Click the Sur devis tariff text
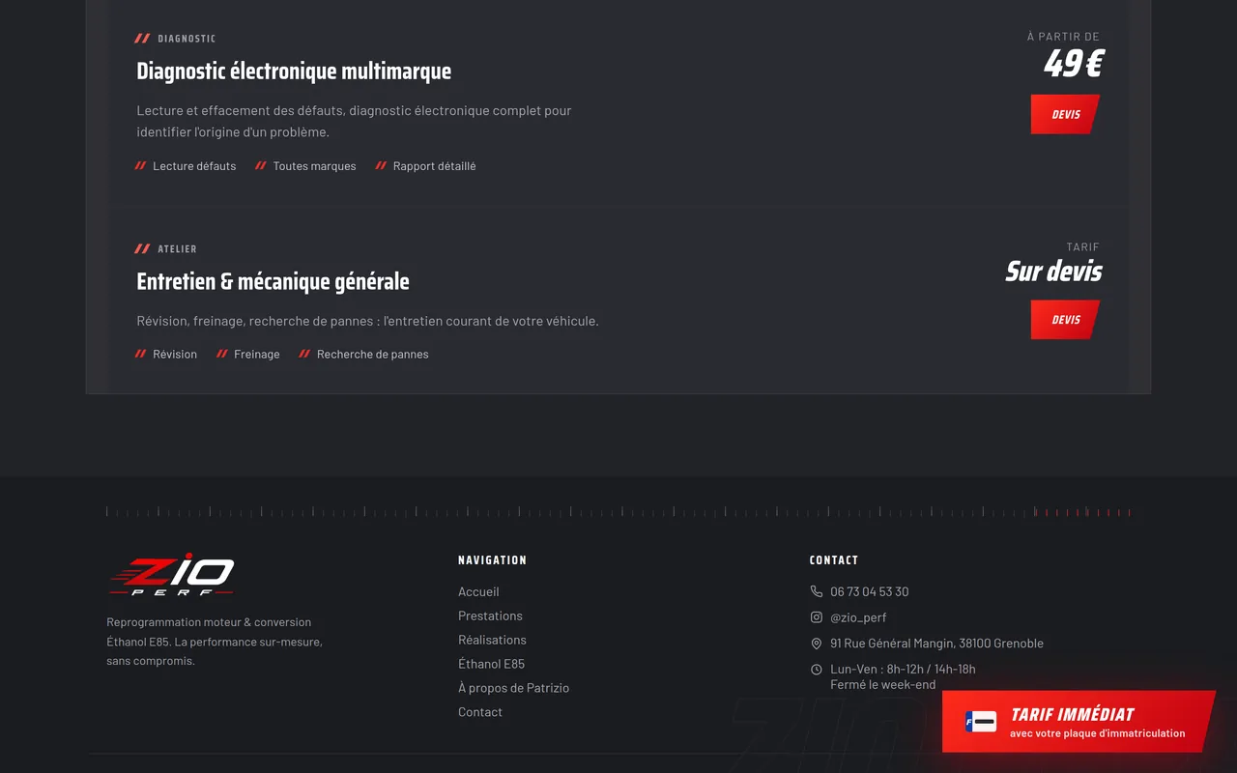 tap(1053, 272)
